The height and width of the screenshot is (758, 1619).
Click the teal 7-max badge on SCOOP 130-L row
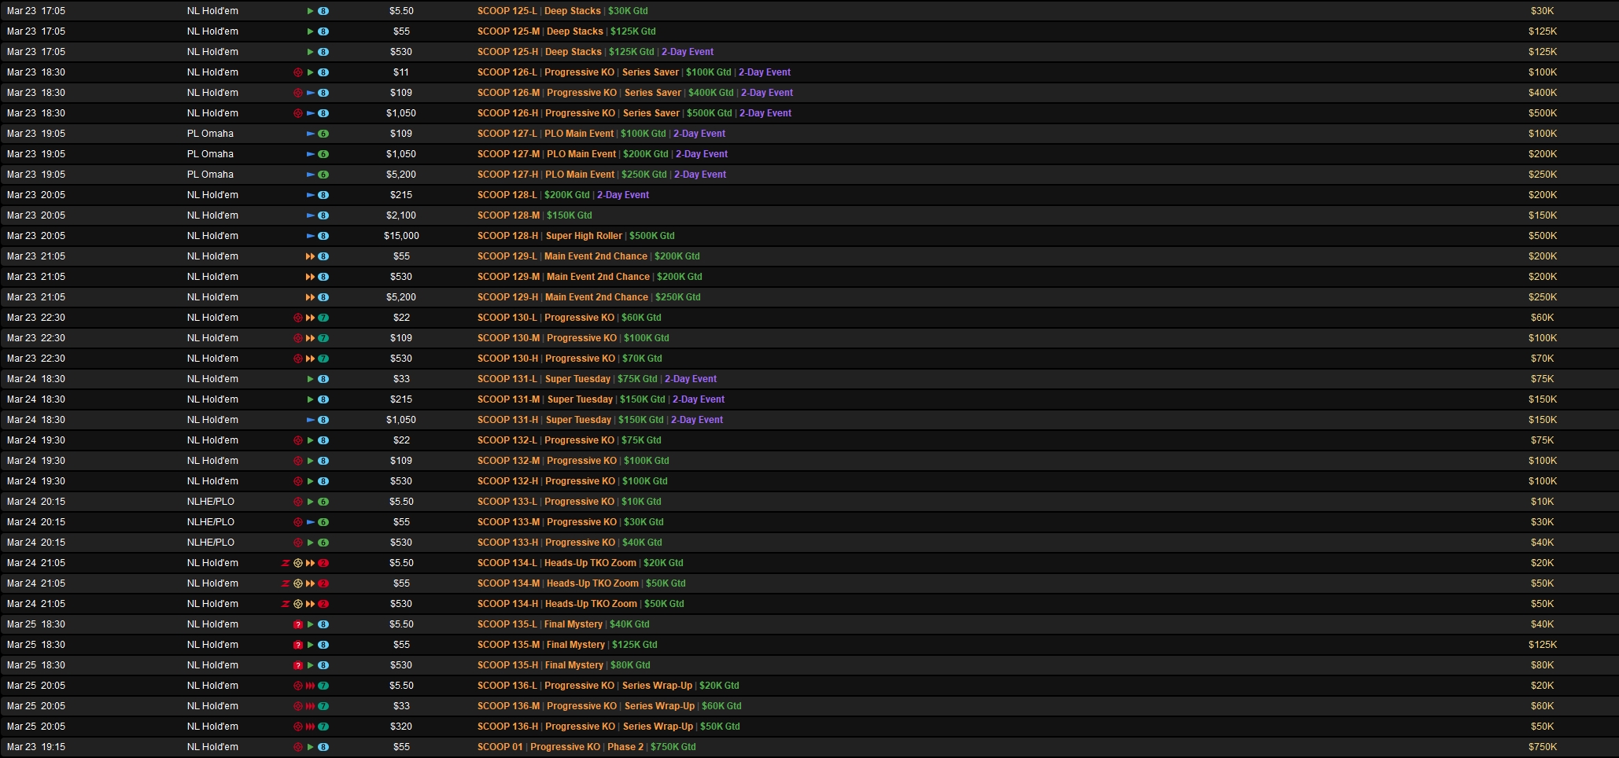tap(323, 318)
